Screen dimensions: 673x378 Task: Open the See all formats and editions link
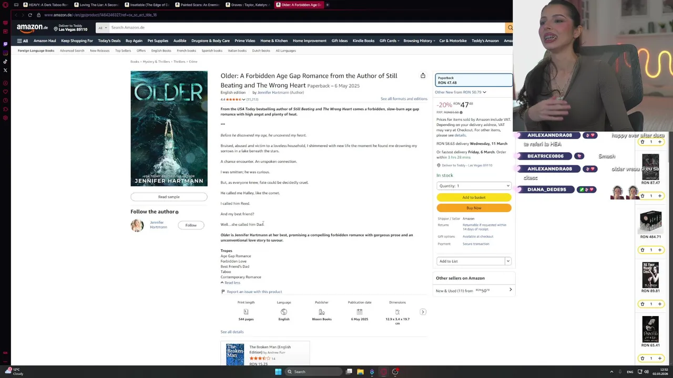click(404, 99)
